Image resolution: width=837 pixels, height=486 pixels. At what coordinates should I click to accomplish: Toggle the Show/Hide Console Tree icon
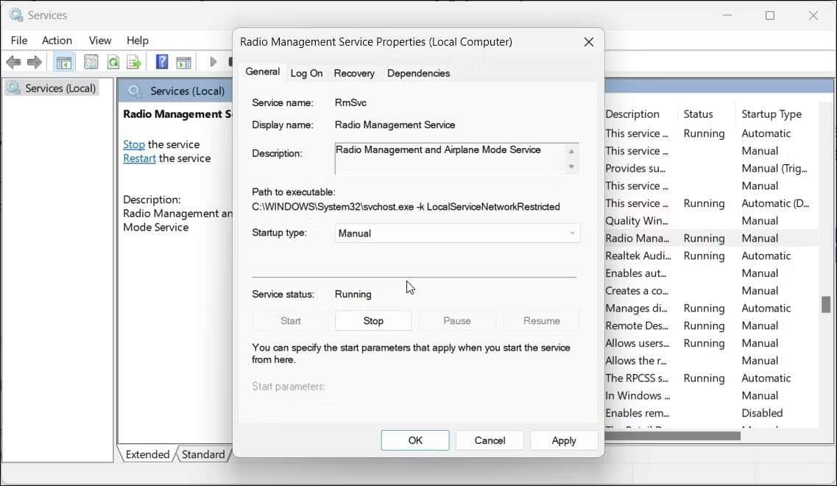(x=64, y=62)
